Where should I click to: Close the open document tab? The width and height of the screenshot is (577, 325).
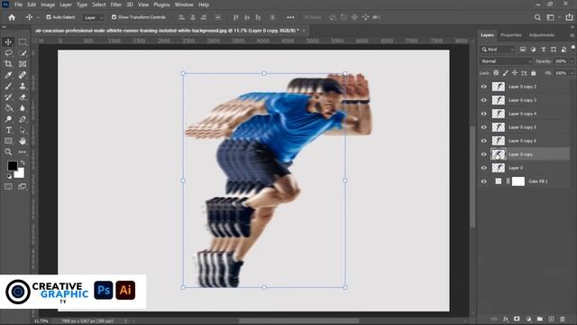(x=304, y=31)
